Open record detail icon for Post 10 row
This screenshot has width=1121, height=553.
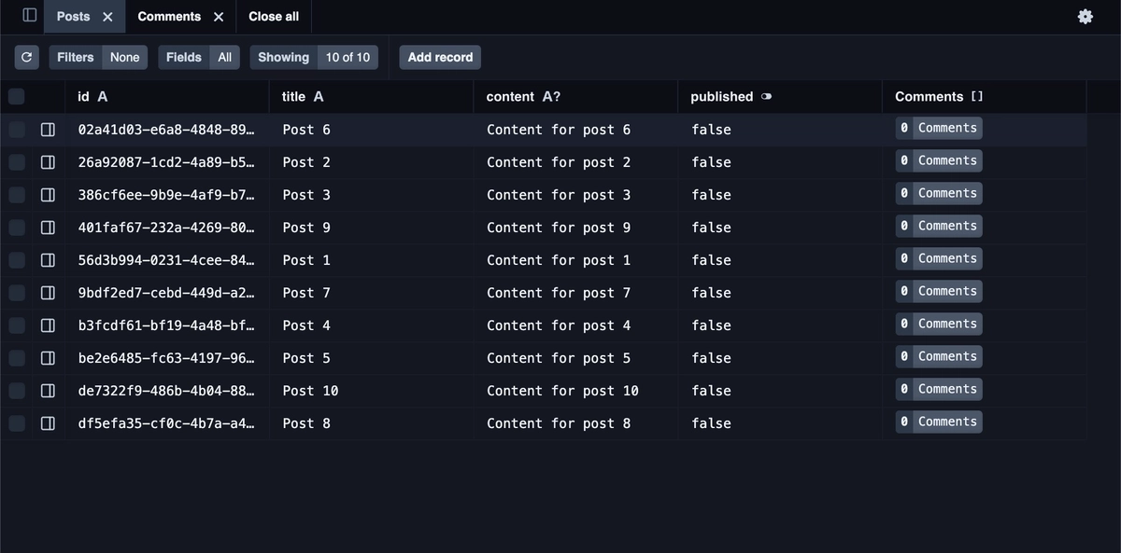48,390
